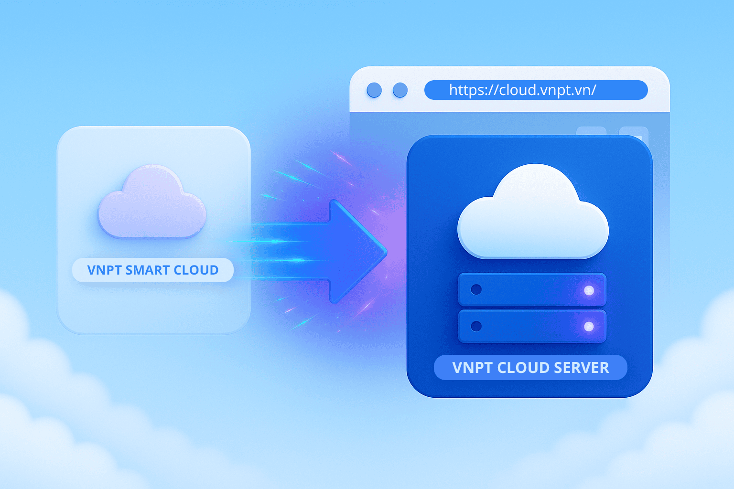Click the glowing purple indicator on top server
The width and height of the screenshot is (734, 489).
(590, 289)
